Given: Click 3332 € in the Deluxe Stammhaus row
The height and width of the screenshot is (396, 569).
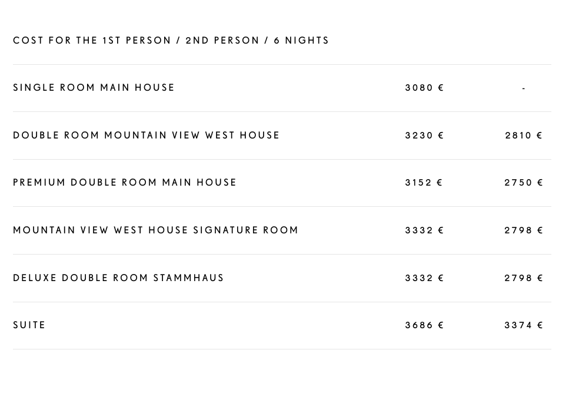Looking at the screenshot, I should coord(424,278).
